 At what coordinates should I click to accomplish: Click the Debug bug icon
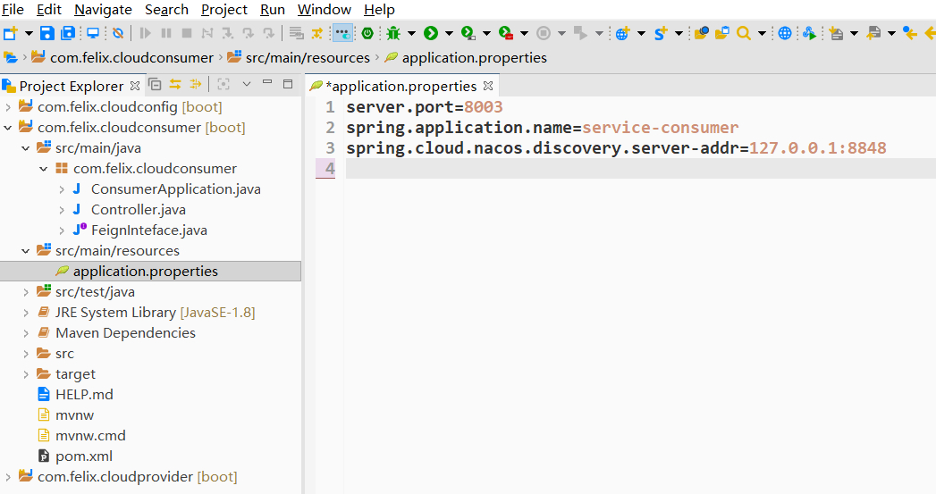click(393, 33)
